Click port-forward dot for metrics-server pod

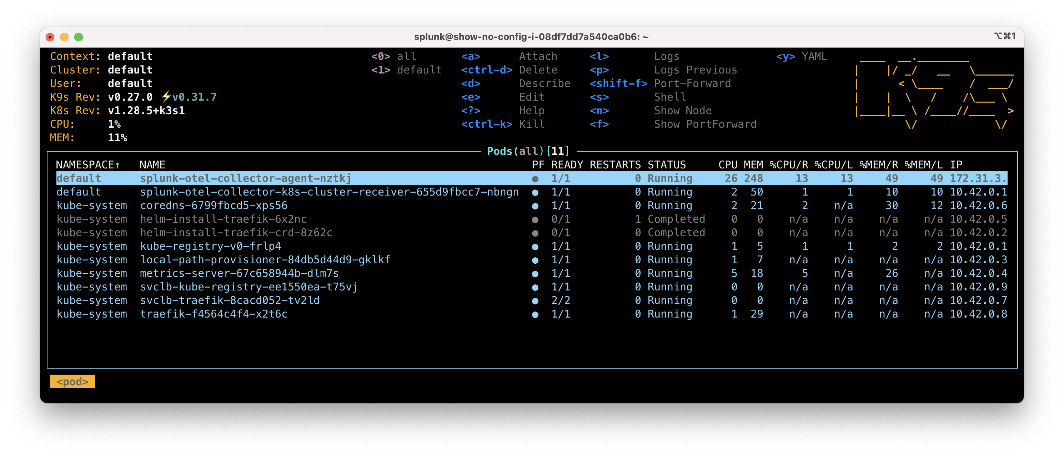(x=535, y=274)
